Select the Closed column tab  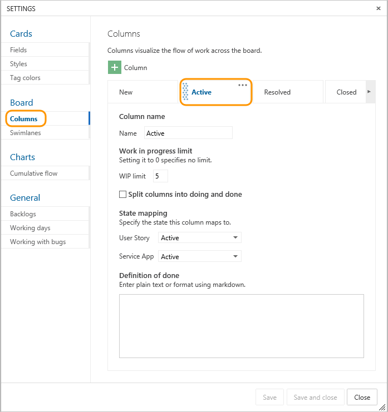click(346, 92)
